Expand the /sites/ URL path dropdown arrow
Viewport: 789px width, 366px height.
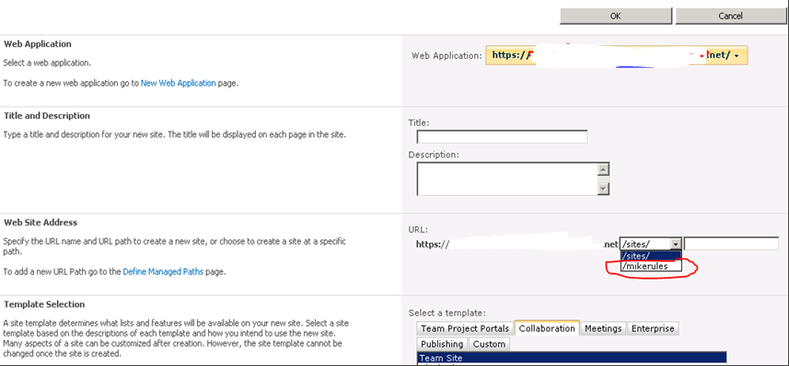tap(675, 244)
